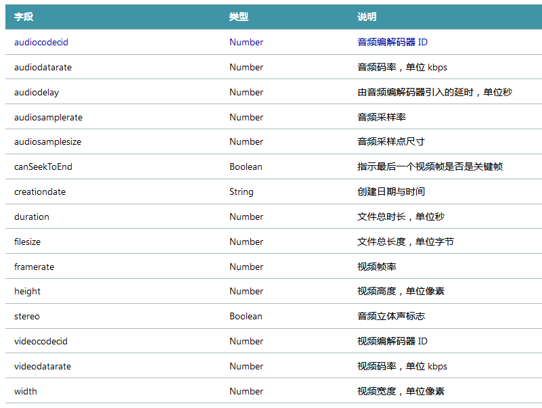Click the audiosamplesize field cell
This screenshot has height=408, width=542.
pyautogui.click(x=47, y=141)
